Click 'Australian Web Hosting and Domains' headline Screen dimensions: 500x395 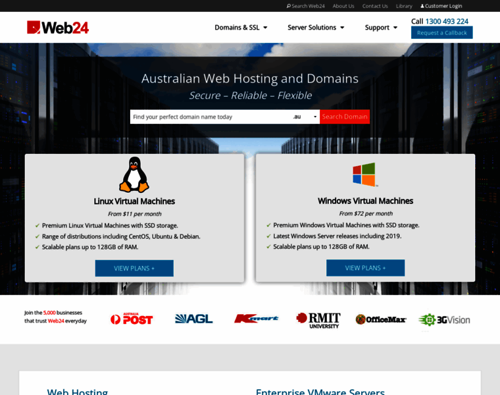[x=250, y=78]
